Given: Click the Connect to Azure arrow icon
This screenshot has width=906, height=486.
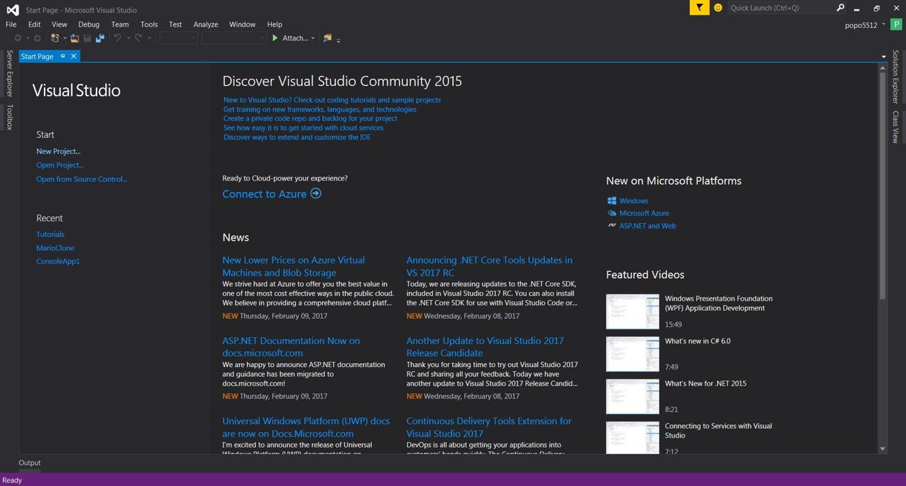Looking at the screenshot, I should (x=316, y=193).
